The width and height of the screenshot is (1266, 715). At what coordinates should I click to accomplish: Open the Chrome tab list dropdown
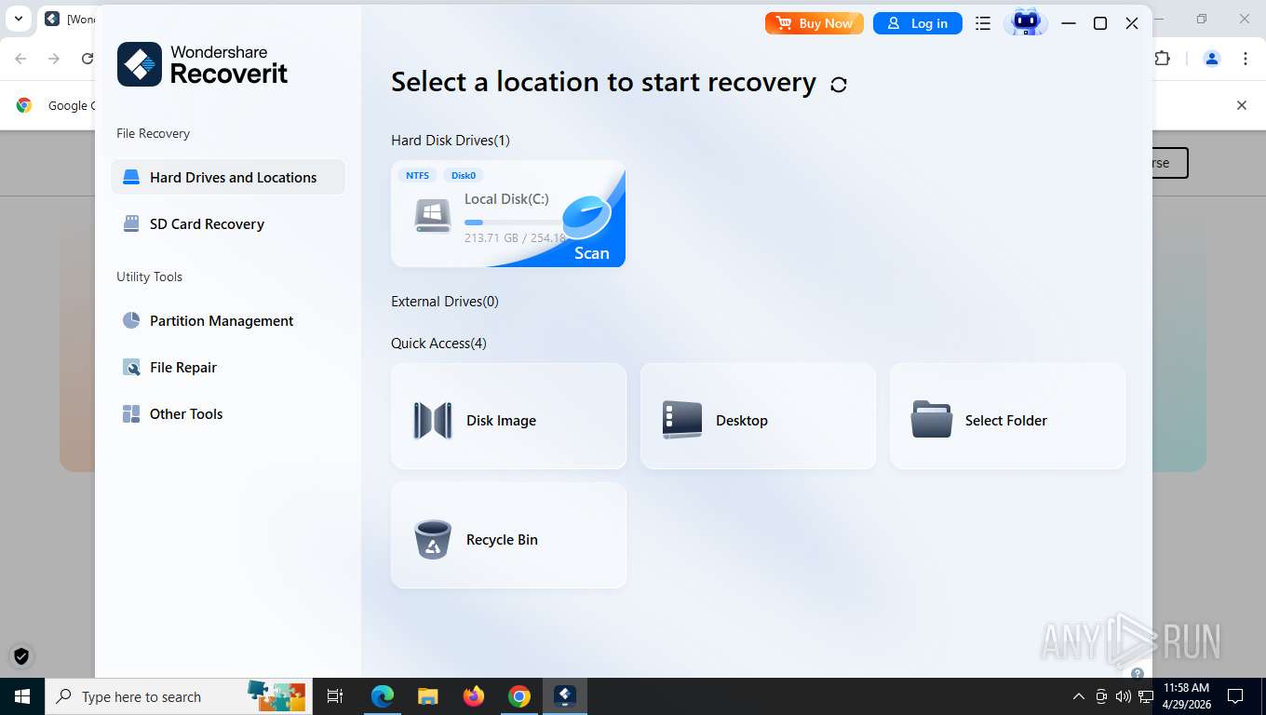tap(18, 19)
